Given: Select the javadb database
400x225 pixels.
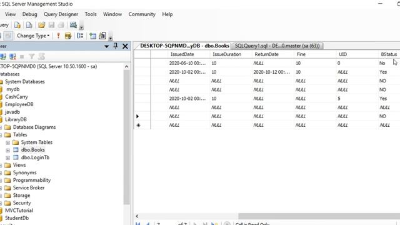Looking at the screenshot, I should [x=12, y=112].
